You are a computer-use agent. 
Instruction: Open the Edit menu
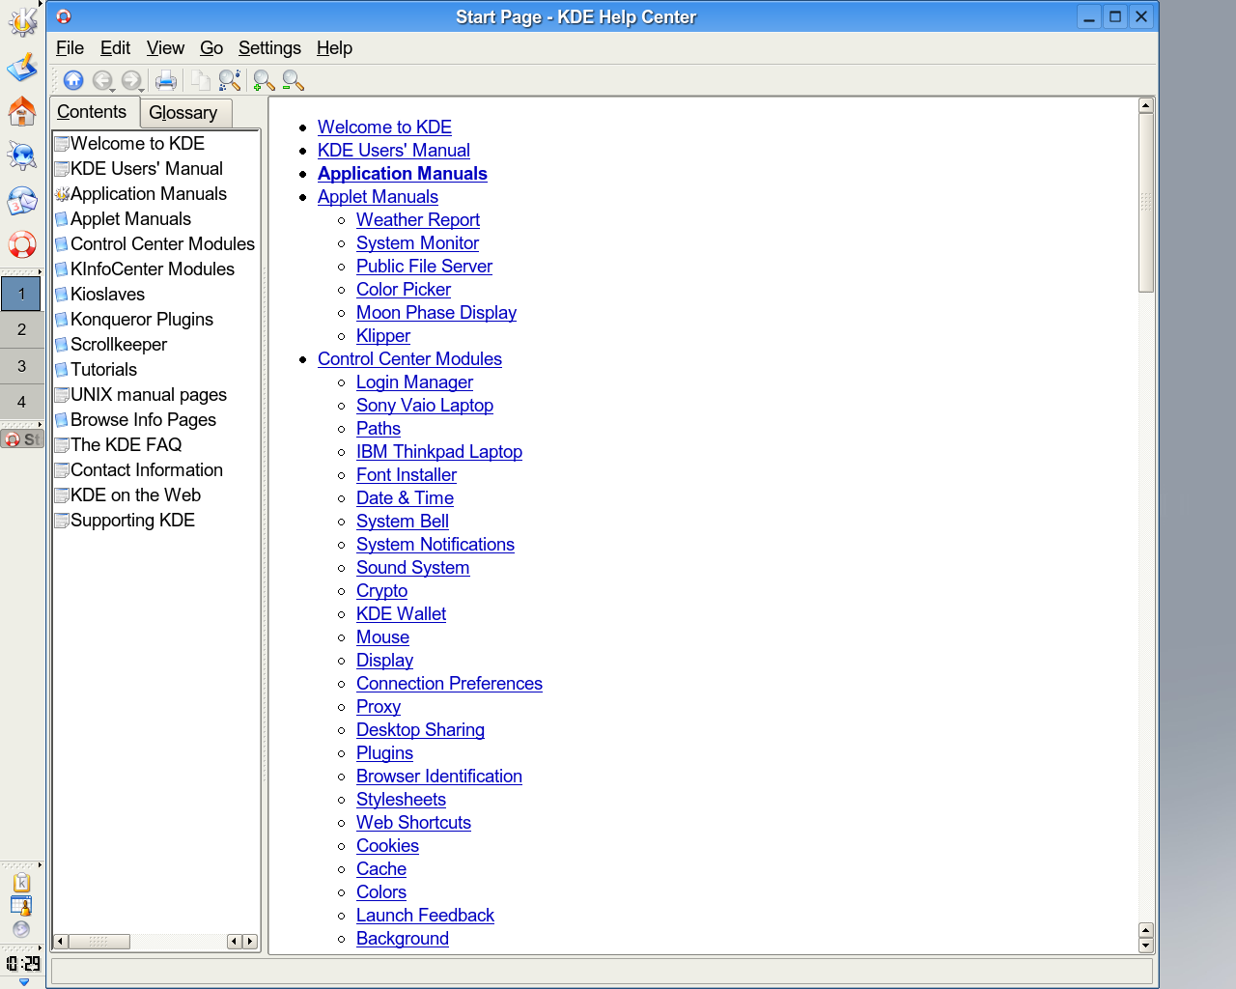coord(115,48)
